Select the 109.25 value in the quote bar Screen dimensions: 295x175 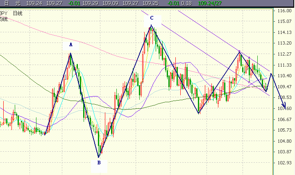[150, 3]
